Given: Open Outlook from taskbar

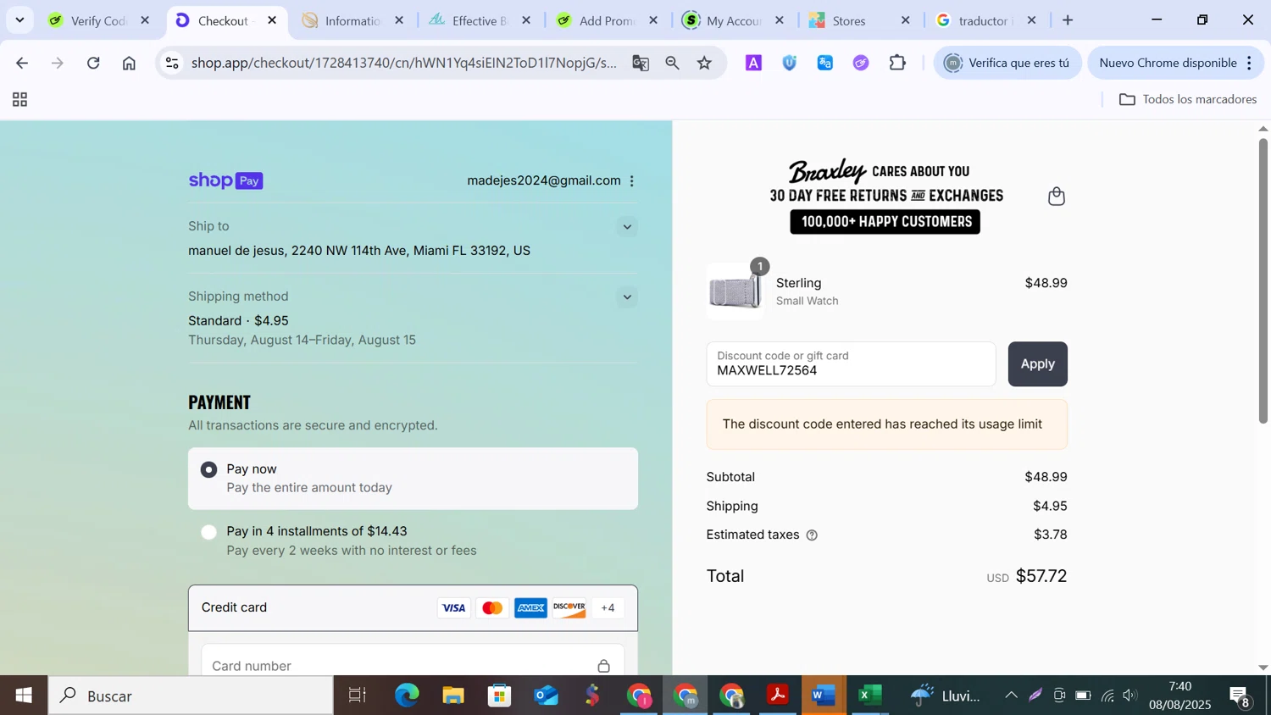Looking at the screenshot, I should 546,696.
